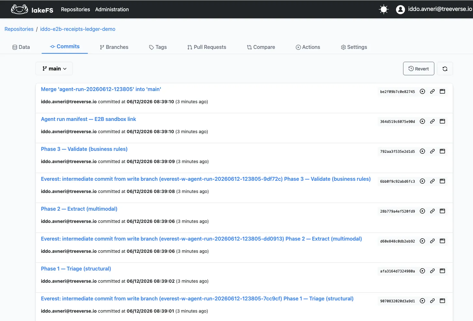473x321 pixels.
Task: Click commit ID 6bb0f9c92abd6fc3
Action: pyautogui.click(x=397, y=181)
